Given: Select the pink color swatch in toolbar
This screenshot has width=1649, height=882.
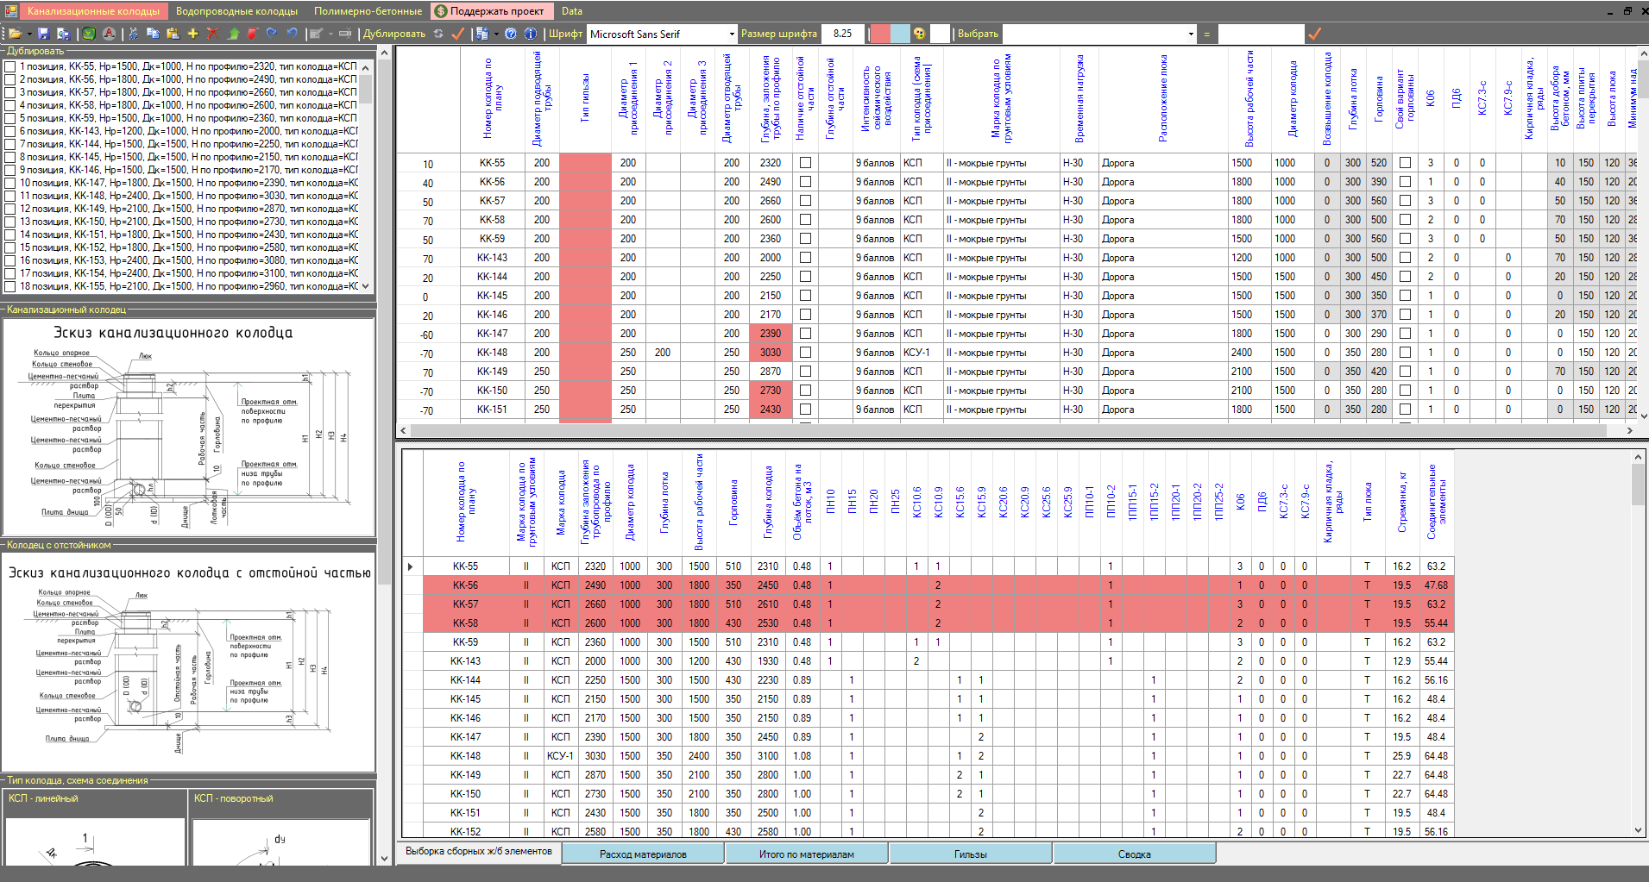Looking at the screenshot, I should pos(880,34).
